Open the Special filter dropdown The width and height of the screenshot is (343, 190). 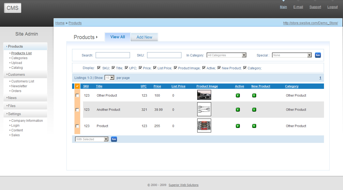292,55
